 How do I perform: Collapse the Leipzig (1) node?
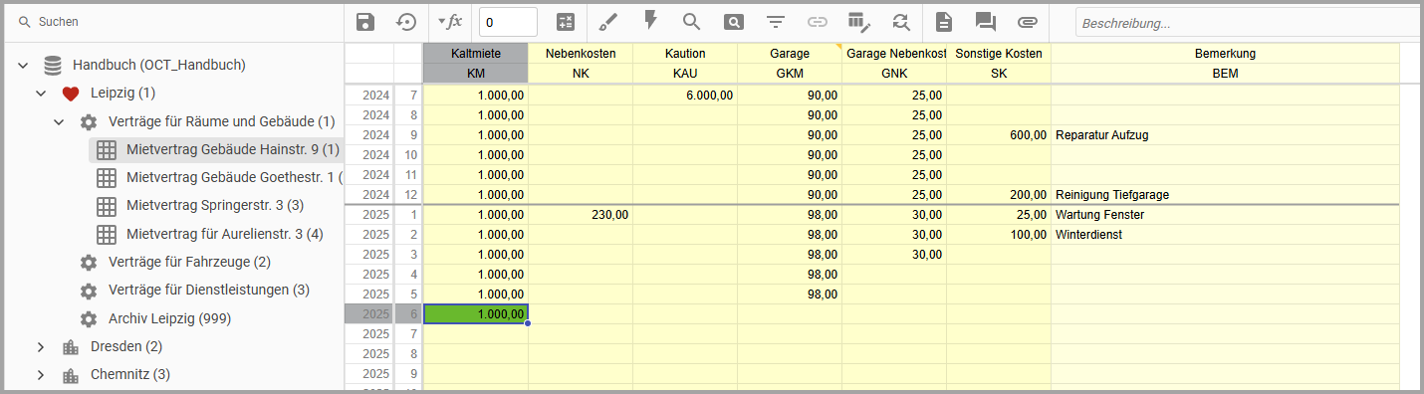[41, 94]
